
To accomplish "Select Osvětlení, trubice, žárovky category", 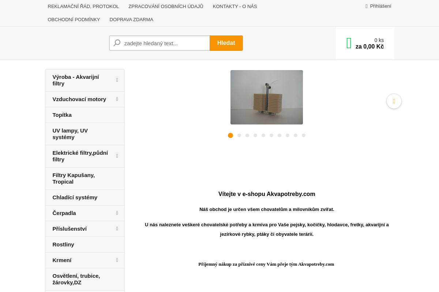I will pos(85,279).
